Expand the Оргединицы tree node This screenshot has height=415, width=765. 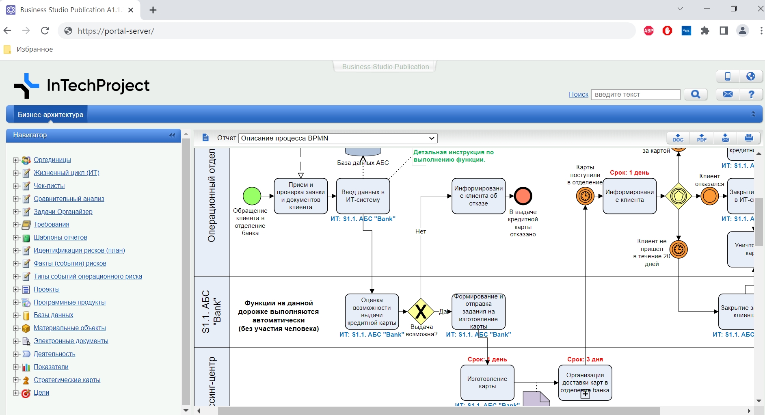pos(16,160)
